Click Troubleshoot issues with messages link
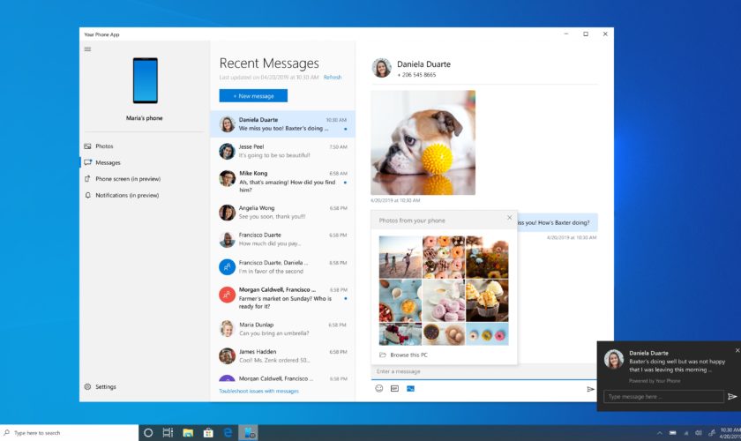741x441 pixels. 259,391
